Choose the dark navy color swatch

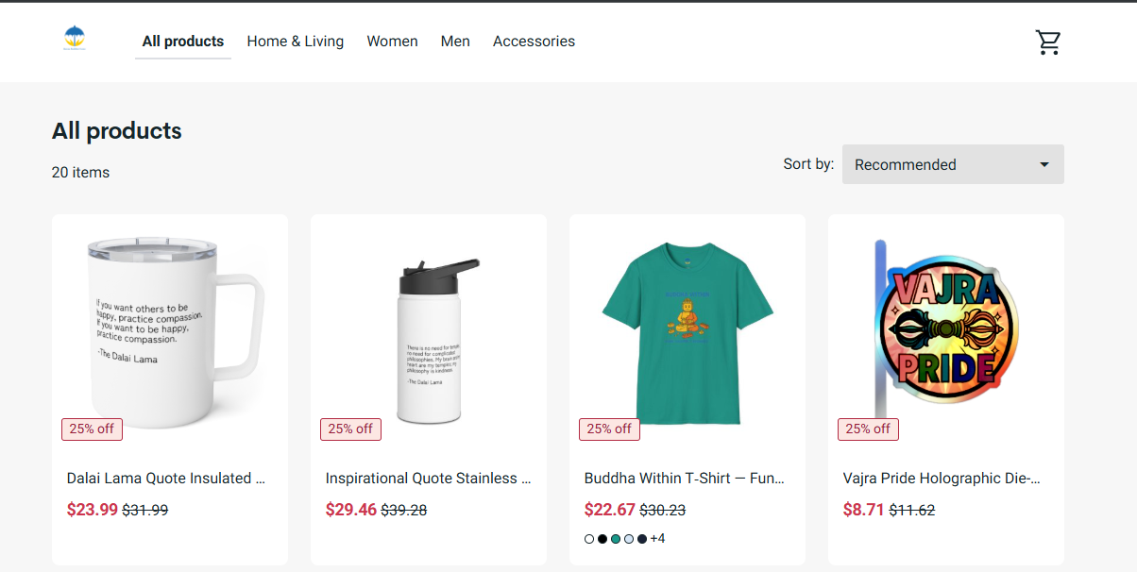tap(642, 539)
